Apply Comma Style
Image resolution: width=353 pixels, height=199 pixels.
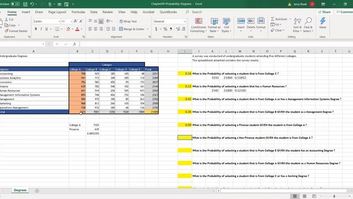[171, 29]
